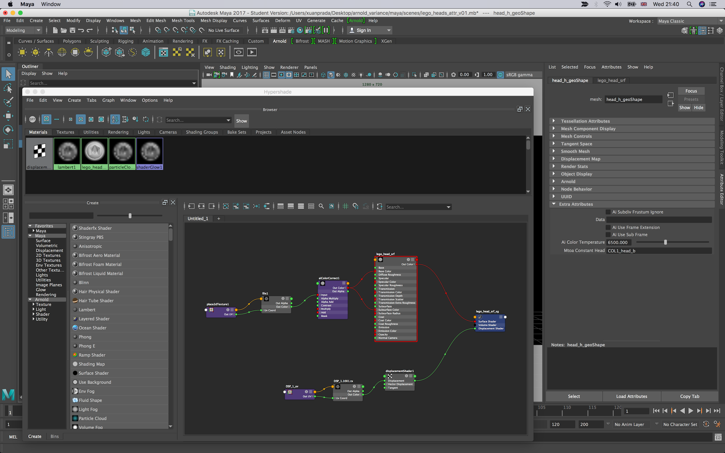This screenshot has height=453, width=725.
Task: Open the Graph menu in Hypershade
Action: click(108, 100)
